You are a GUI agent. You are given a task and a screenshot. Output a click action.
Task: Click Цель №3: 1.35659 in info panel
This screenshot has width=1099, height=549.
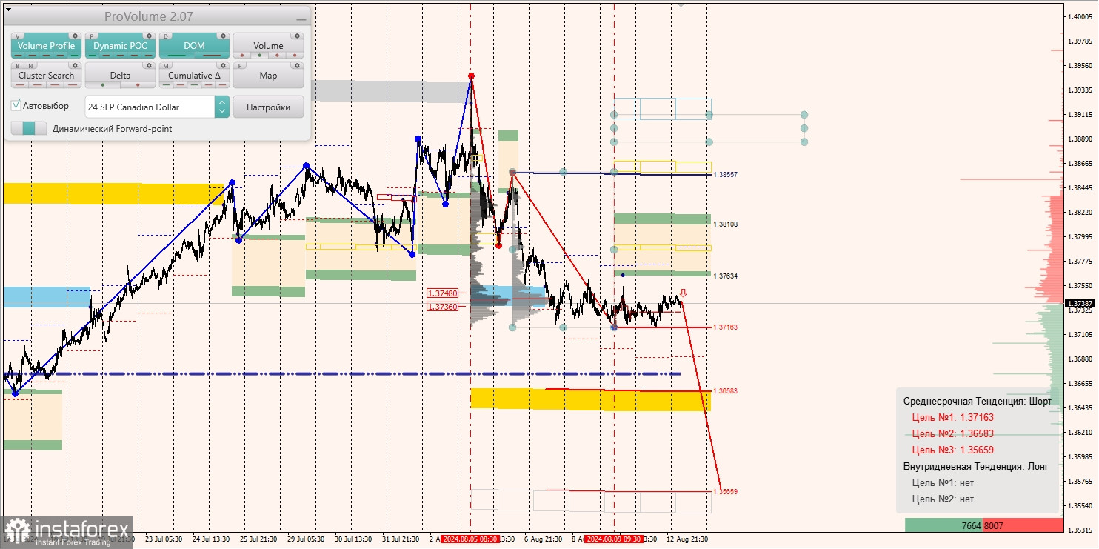tap(953, 450)
